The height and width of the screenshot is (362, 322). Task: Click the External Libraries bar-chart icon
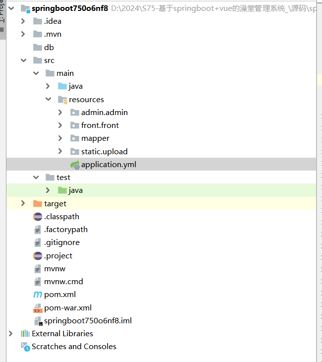(x=25, y=334)
